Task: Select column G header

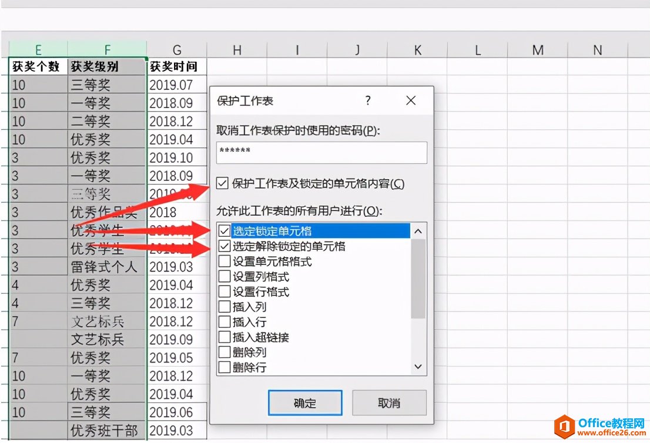Action: click(x=177, y=49)
